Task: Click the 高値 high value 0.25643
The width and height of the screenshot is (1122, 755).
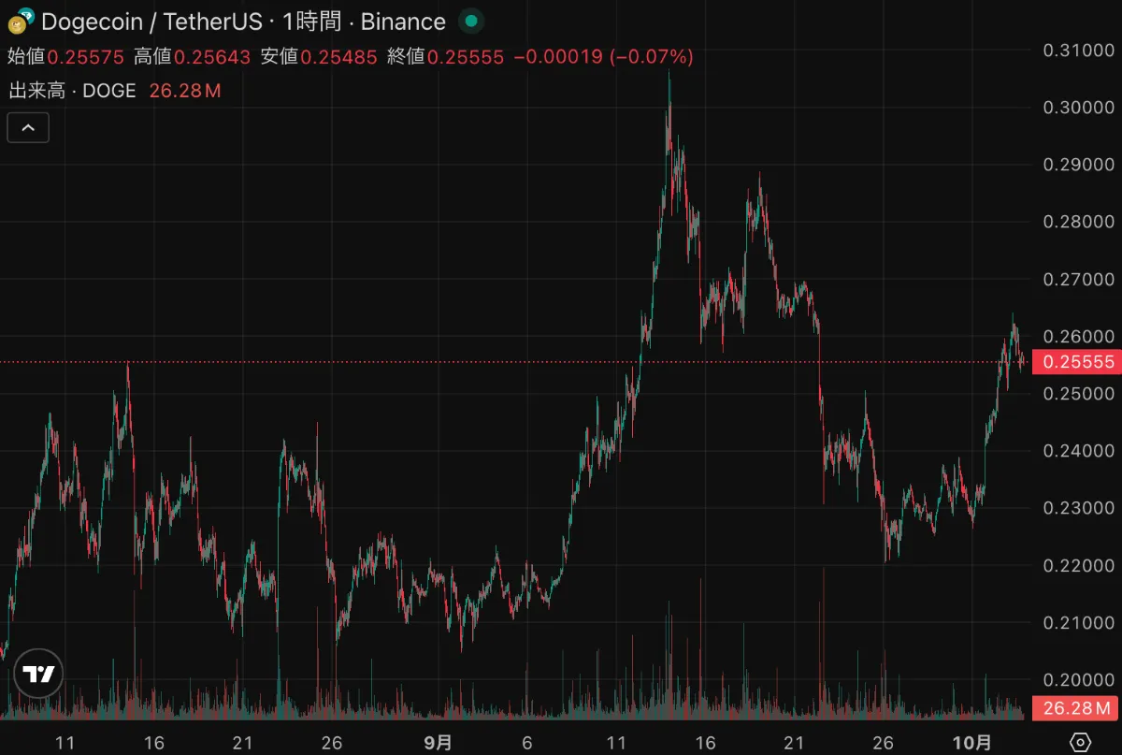Action: [x=212, y=57]
